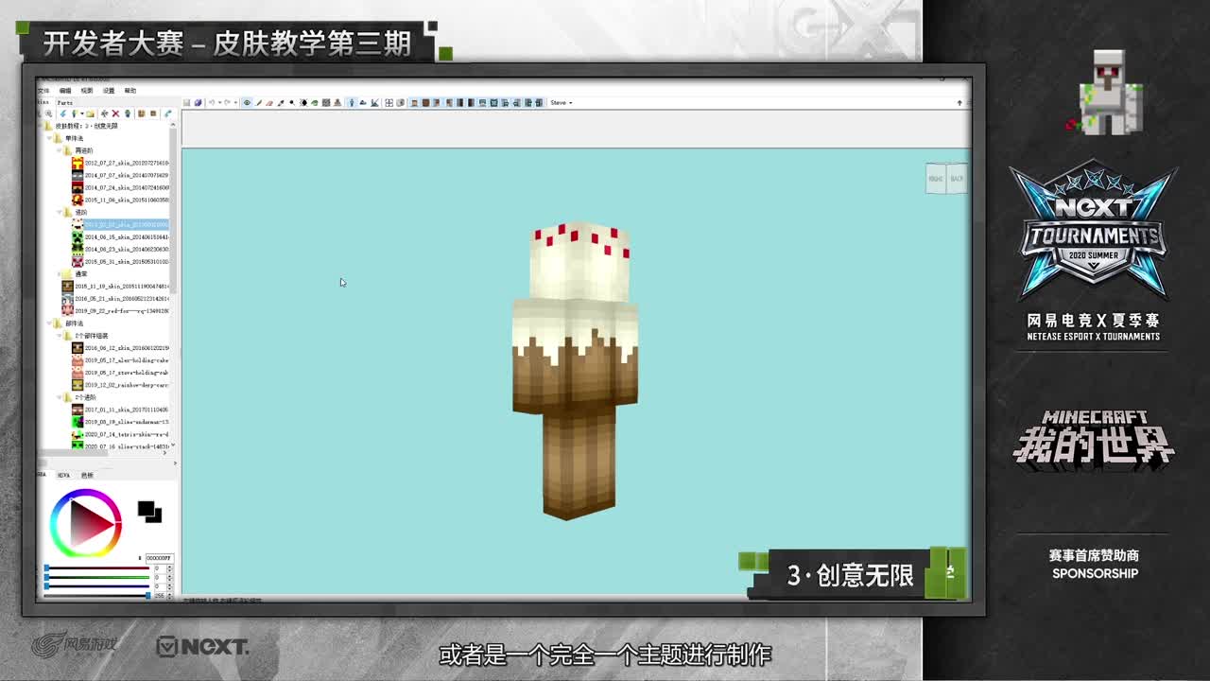Viewport: 1210px width, 681px height.
Task: Open the redo history dropdown arrow
Action: point(235,102)
